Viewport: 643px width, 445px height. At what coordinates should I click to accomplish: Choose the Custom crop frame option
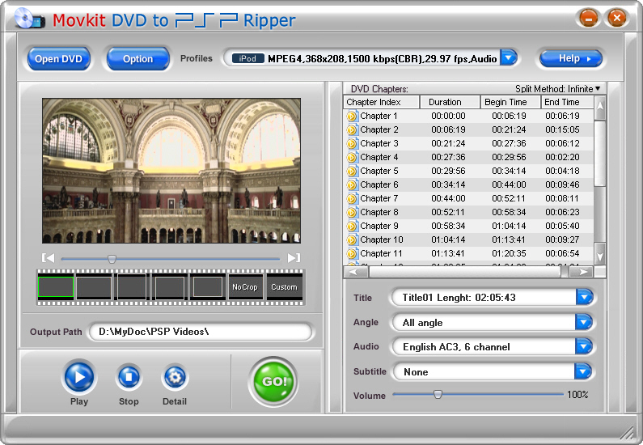pos(284,286)
